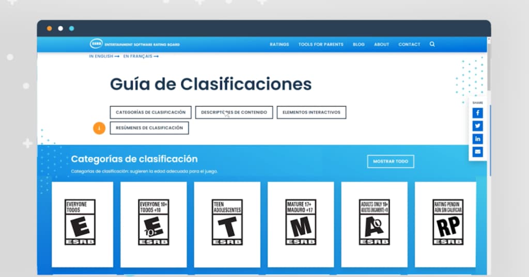Click the white window control dot
The height and width of the screenshot is (277, 529).
point(60,29)
